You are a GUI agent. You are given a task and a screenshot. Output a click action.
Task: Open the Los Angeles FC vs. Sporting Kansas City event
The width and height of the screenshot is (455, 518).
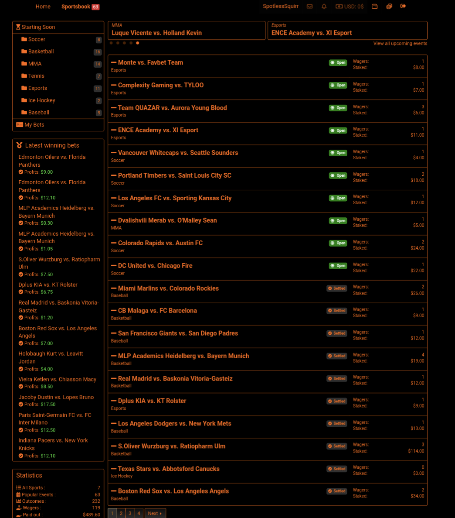point(175,198)
